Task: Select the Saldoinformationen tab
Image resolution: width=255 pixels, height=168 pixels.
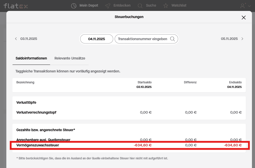Action: click(x=31, y=58)
